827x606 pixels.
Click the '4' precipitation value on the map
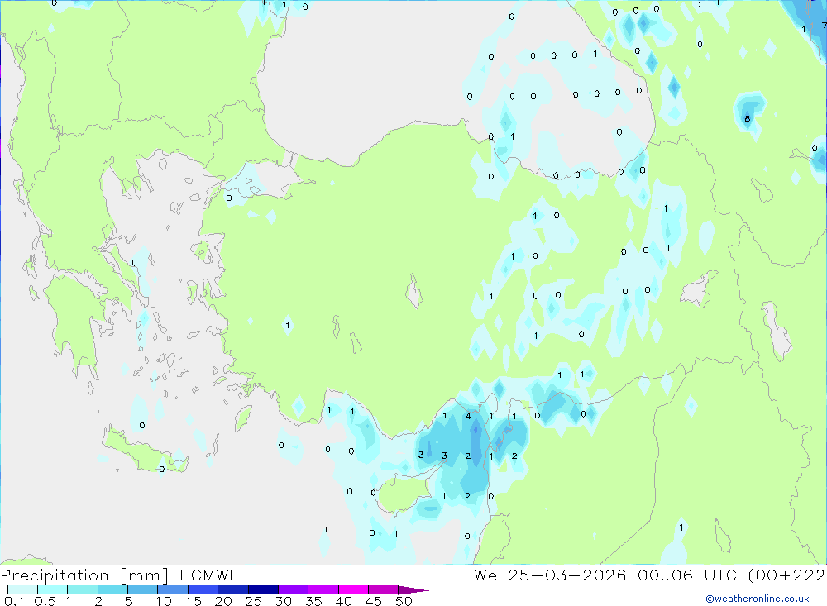tap(468, 416)
